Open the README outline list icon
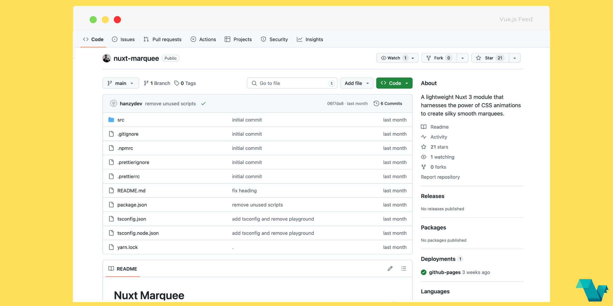613x306 pixels. 403,268
